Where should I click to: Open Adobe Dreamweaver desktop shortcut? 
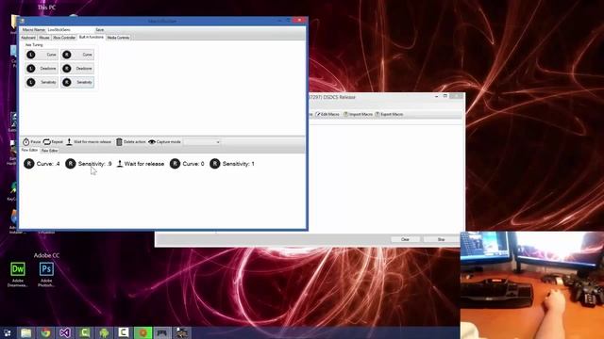pyautogui.click(x=18, y=274)
